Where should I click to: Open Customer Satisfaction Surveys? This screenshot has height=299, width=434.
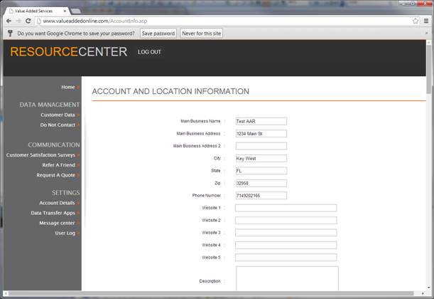click(x=40, y=155)
